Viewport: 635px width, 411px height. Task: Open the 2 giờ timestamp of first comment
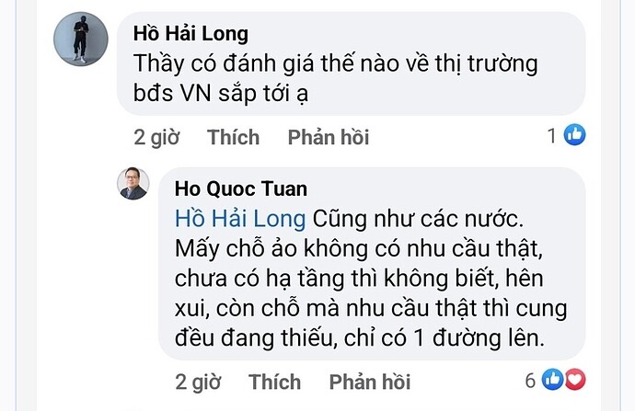[x=156, y=138]
